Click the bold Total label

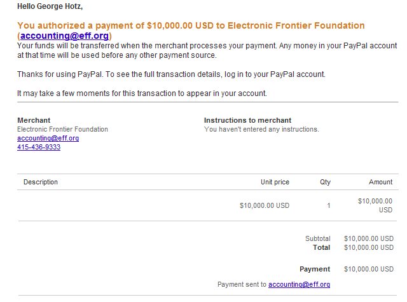coord(321,247)
